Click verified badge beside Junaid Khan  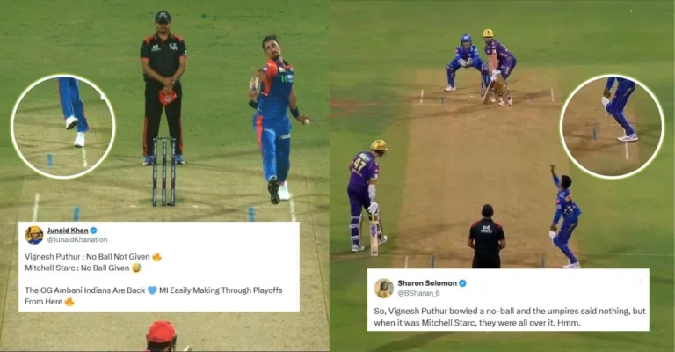[x=93, y=231]
